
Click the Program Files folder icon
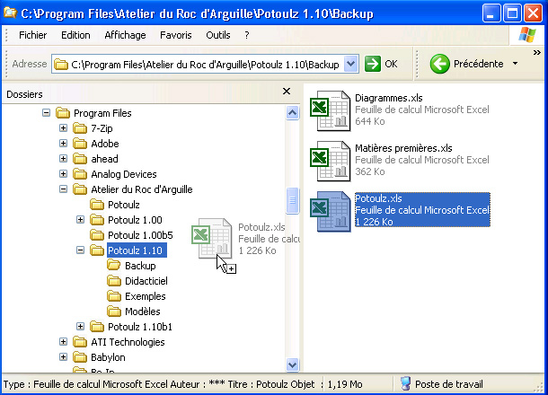pyautogui.click(x=63, y=113)
